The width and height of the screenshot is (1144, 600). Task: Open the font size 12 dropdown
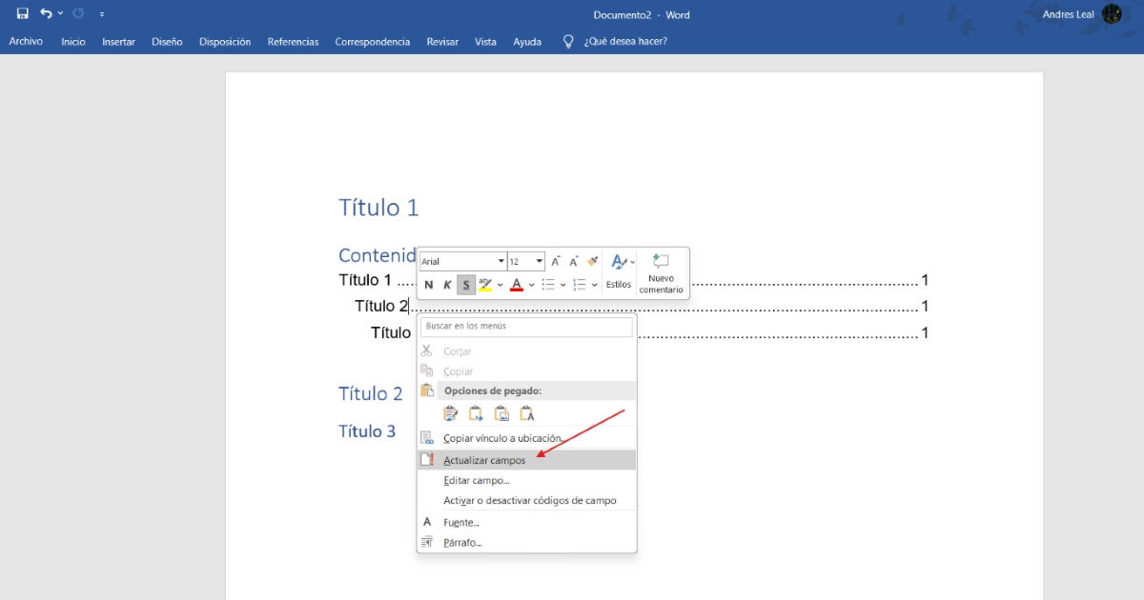[x=540, y=261]
